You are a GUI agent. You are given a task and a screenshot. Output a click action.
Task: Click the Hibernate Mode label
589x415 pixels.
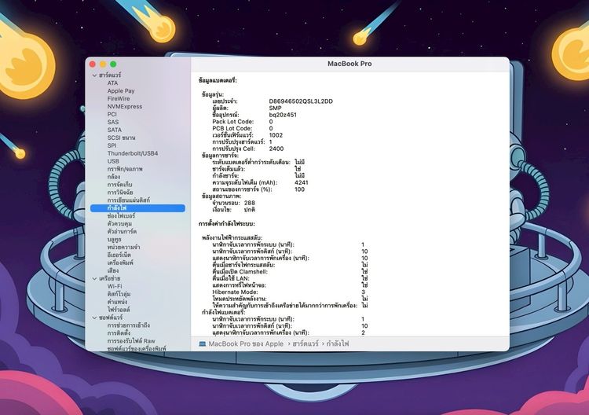(x=235, y=292)
